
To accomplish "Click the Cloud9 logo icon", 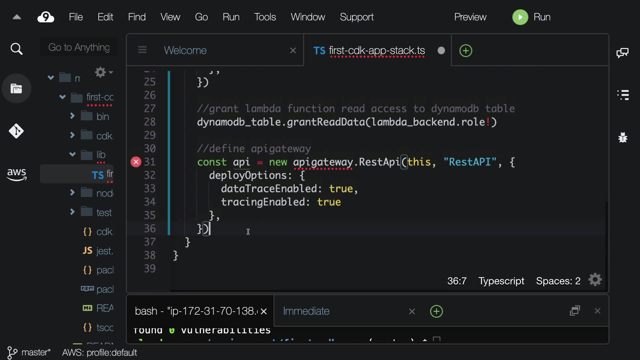I will pos(46,17).
